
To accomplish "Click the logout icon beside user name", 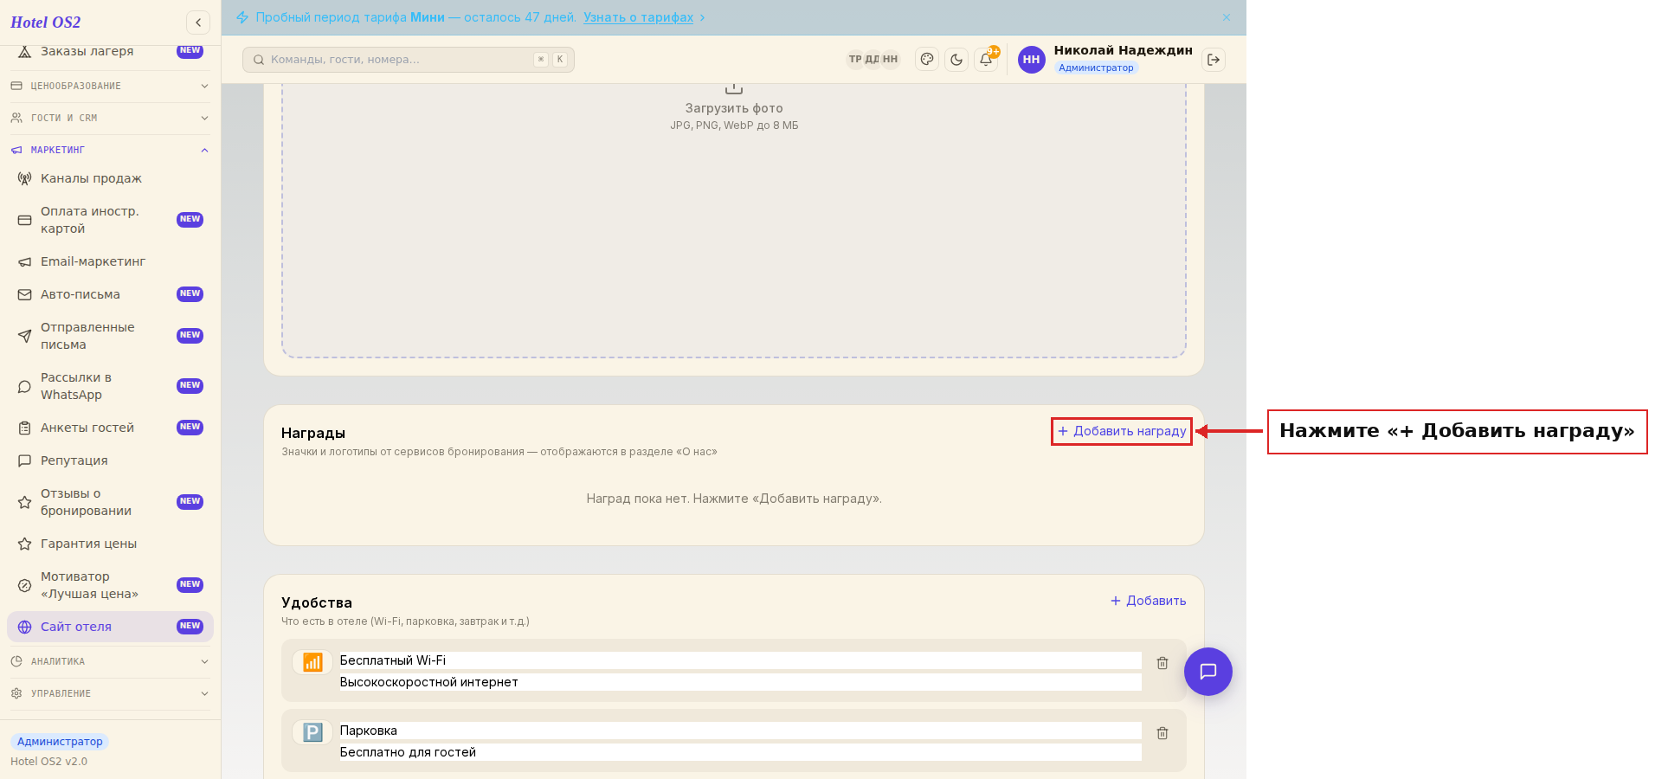I will click(1214, 60).
